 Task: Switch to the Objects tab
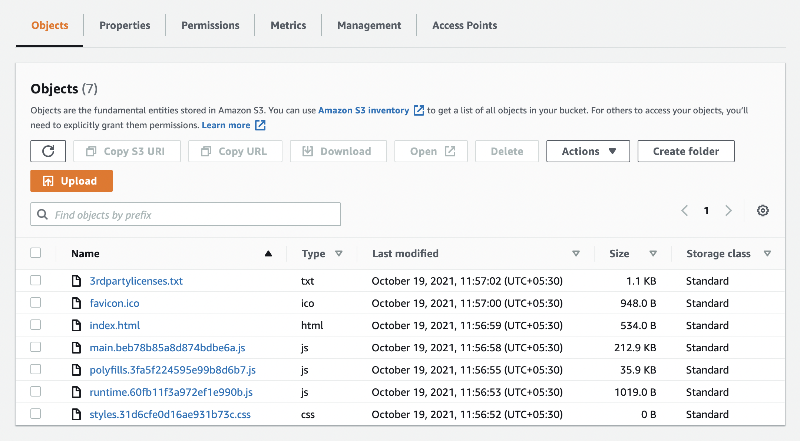click(50, 25)
